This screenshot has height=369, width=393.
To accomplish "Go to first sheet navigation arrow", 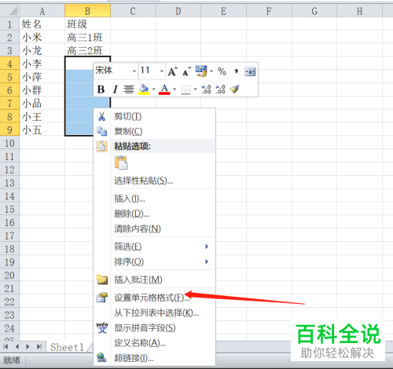I will pos(6,347).
